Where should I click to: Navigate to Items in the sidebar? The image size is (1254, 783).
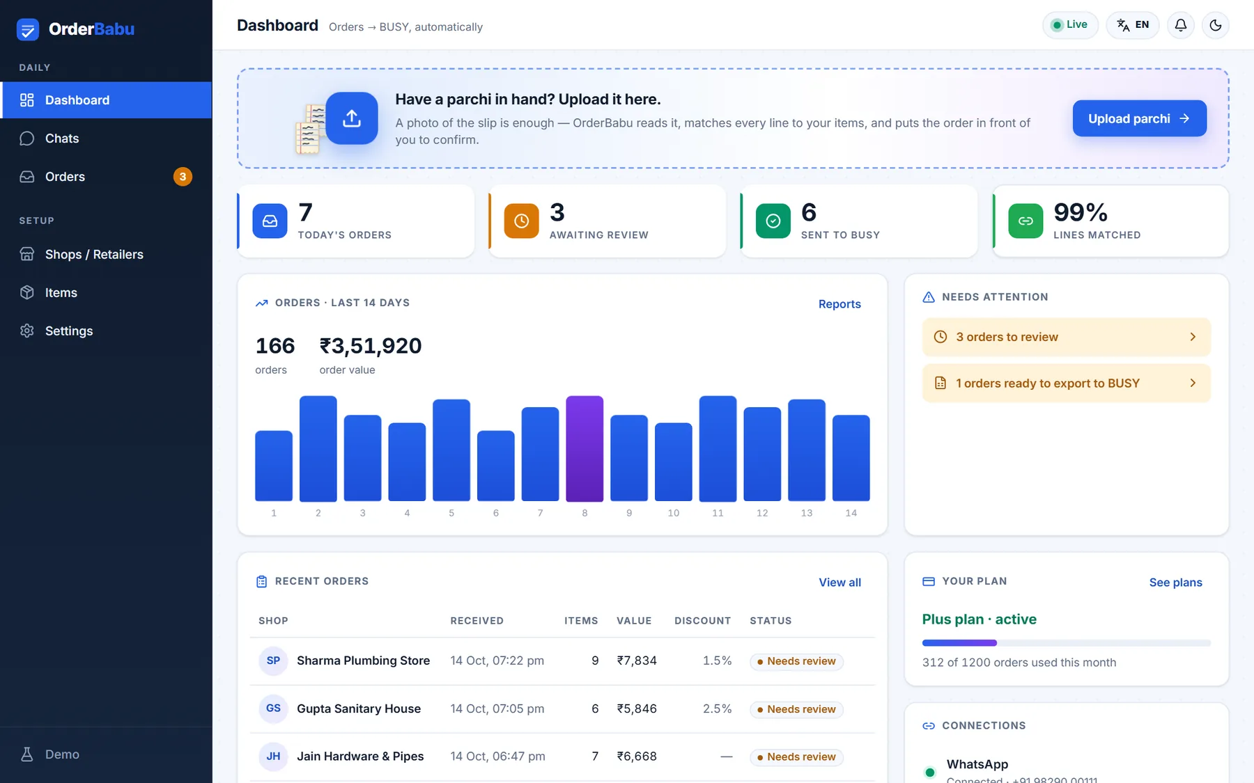tap(106, 293)
